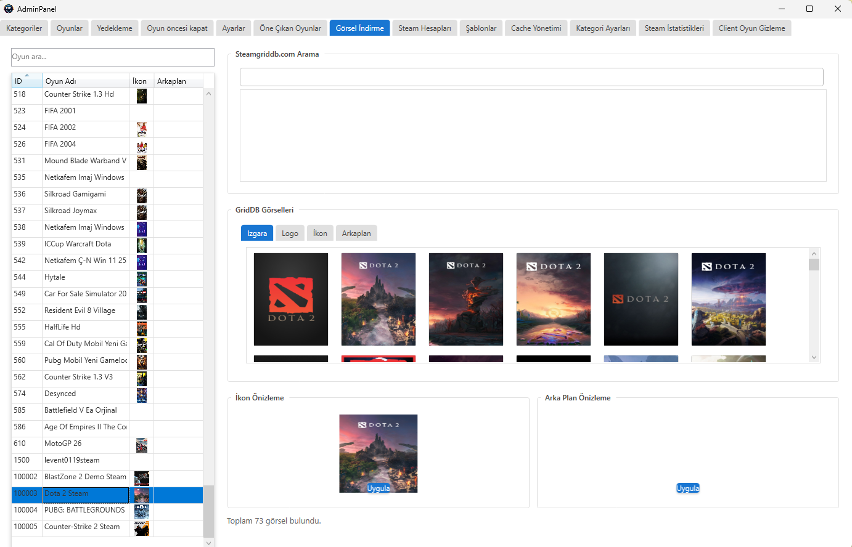
Task: Click the Counter Strike 1.3 Hd row icon
Action: click(142, 95)
